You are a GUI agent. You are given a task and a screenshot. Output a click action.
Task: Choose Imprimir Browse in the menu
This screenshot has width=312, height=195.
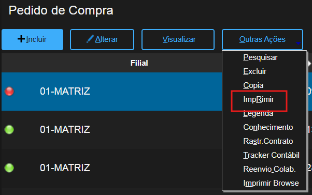point(271,183)
